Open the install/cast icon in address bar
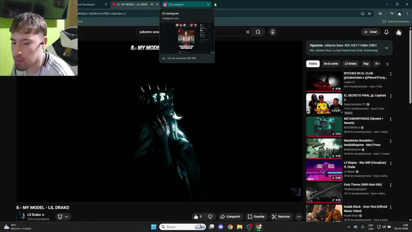Image resolution: width=412 pixels, height=232 pixels. coord(362,14)
